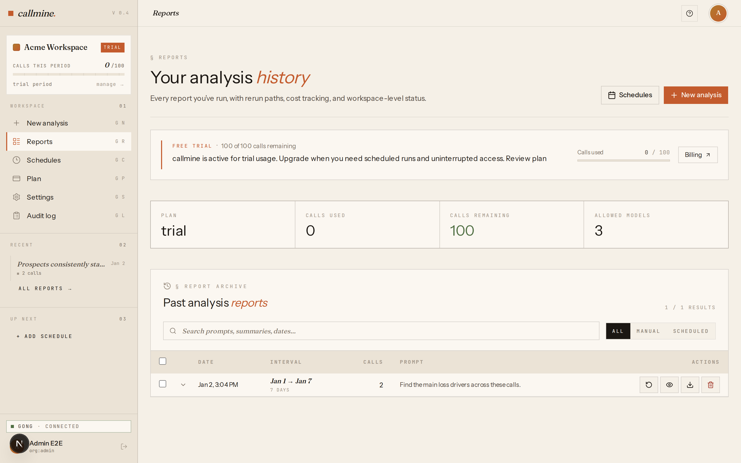Click the card icon beside Plan
Image resolution: width=741 pixels, height=463 pixels.
pyautogui.click(x=16, y=179)
